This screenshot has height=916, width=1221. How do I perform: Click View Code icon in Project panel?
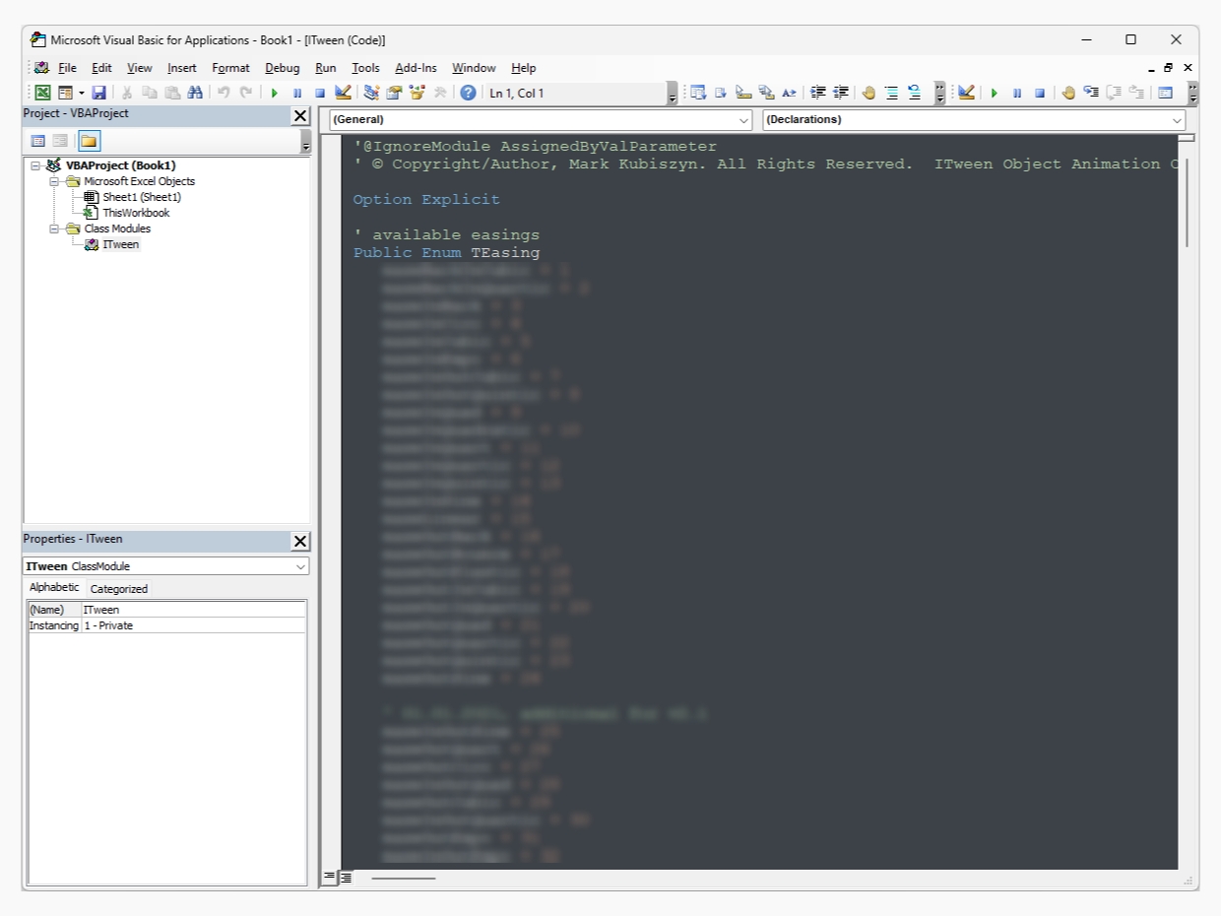click(x=38, y=141)
